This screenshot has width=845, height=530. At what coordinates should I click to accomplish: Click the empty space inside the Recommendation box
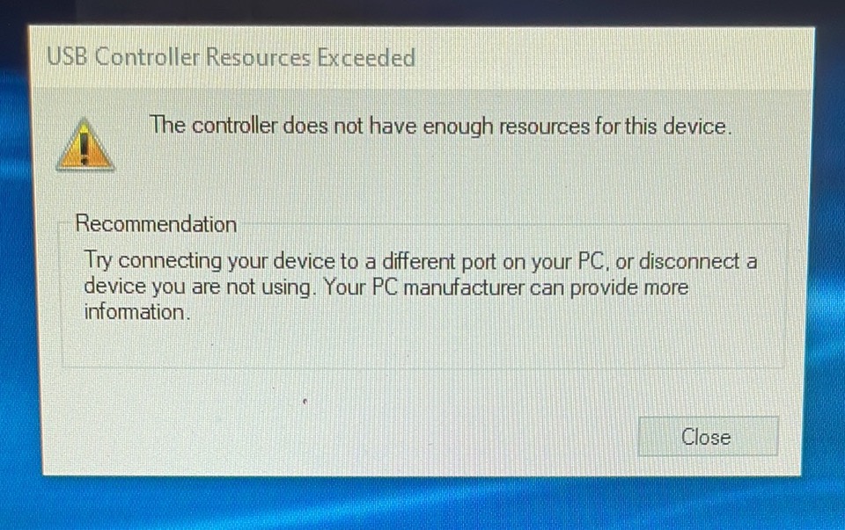(x=421, y=345)
